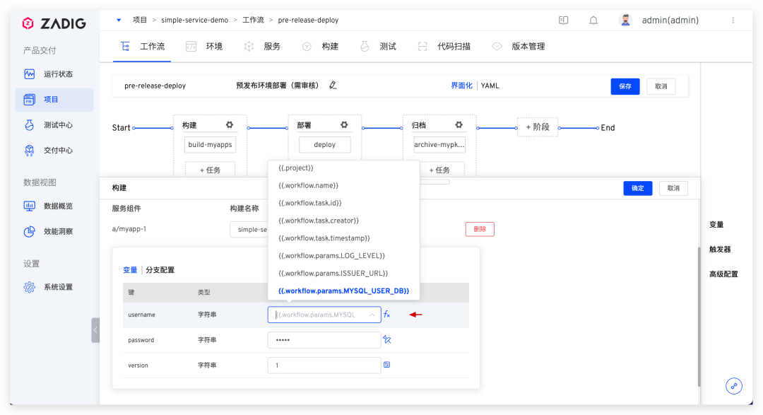This screenshot has height=415, width=763.
Task: Select the deploy task
Action: (x=324, y=145)
